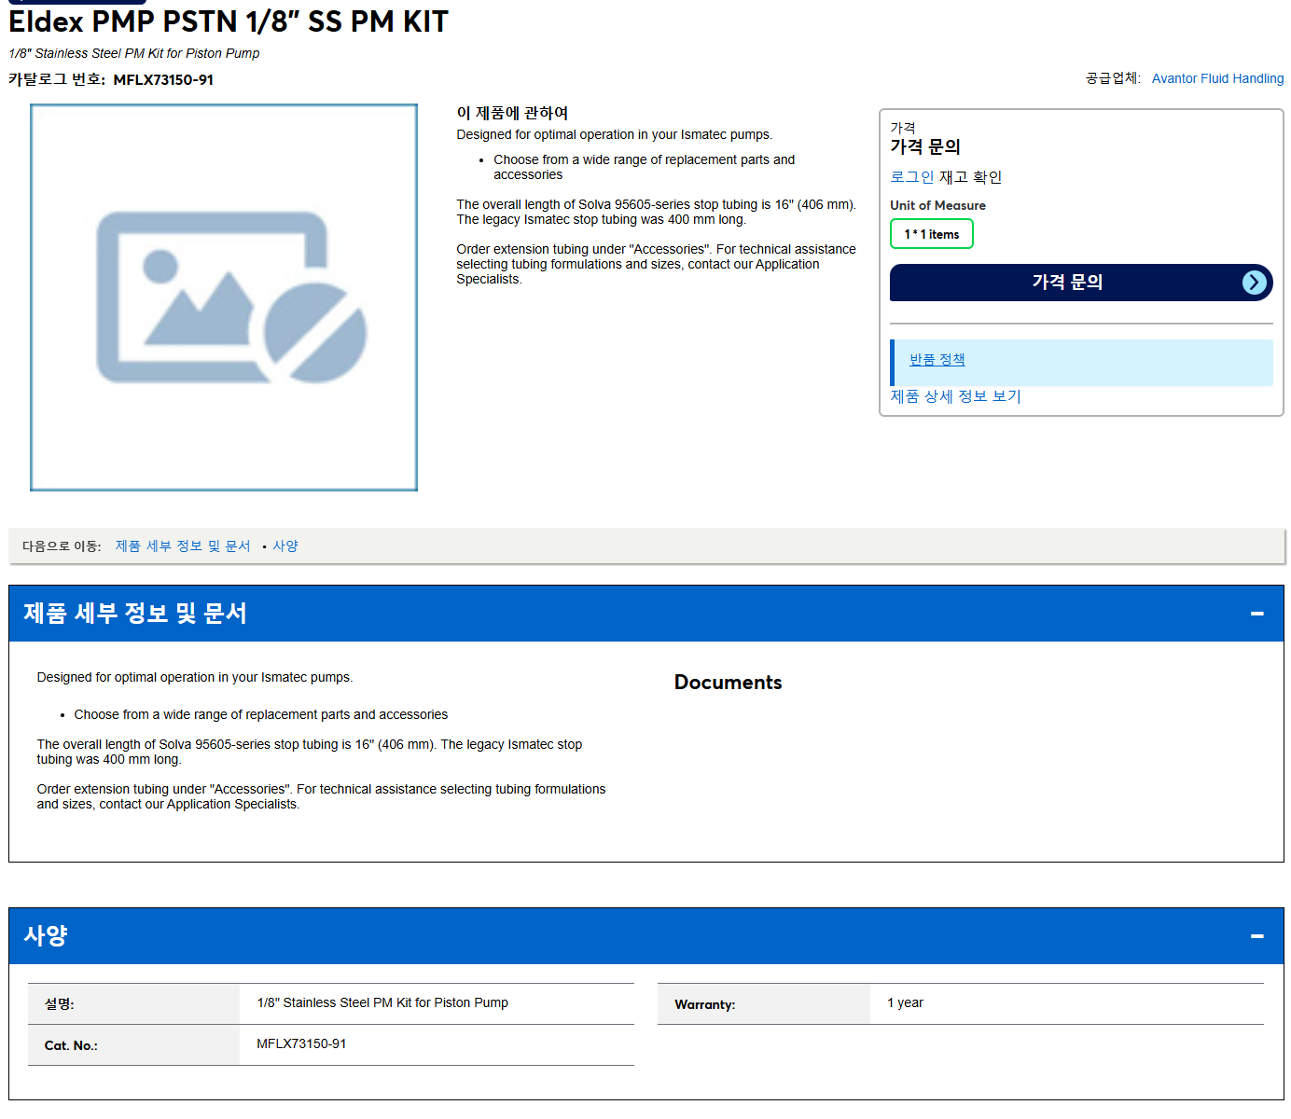
Task: Click the 사양 section header title
Action: point(46,936)
